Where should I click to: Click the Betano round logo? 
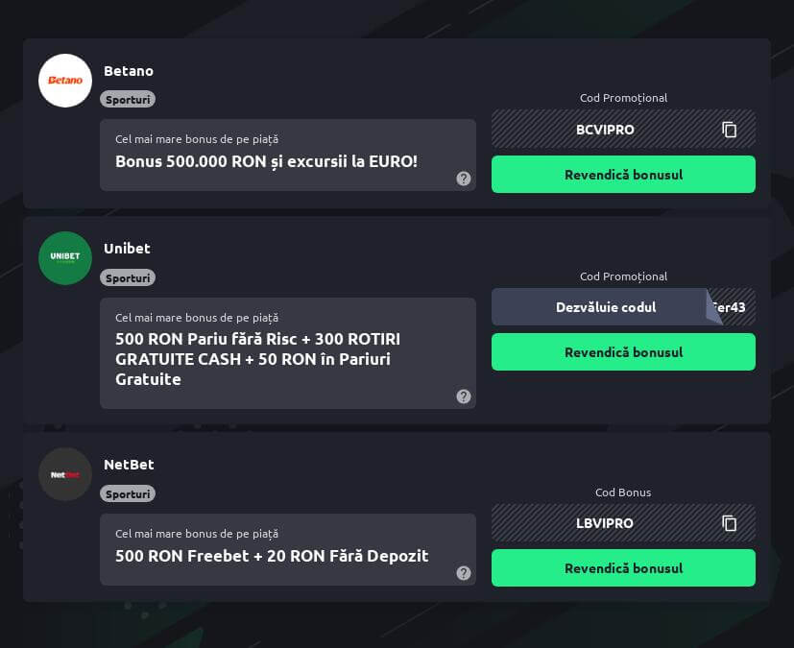(x=65, y=81)
